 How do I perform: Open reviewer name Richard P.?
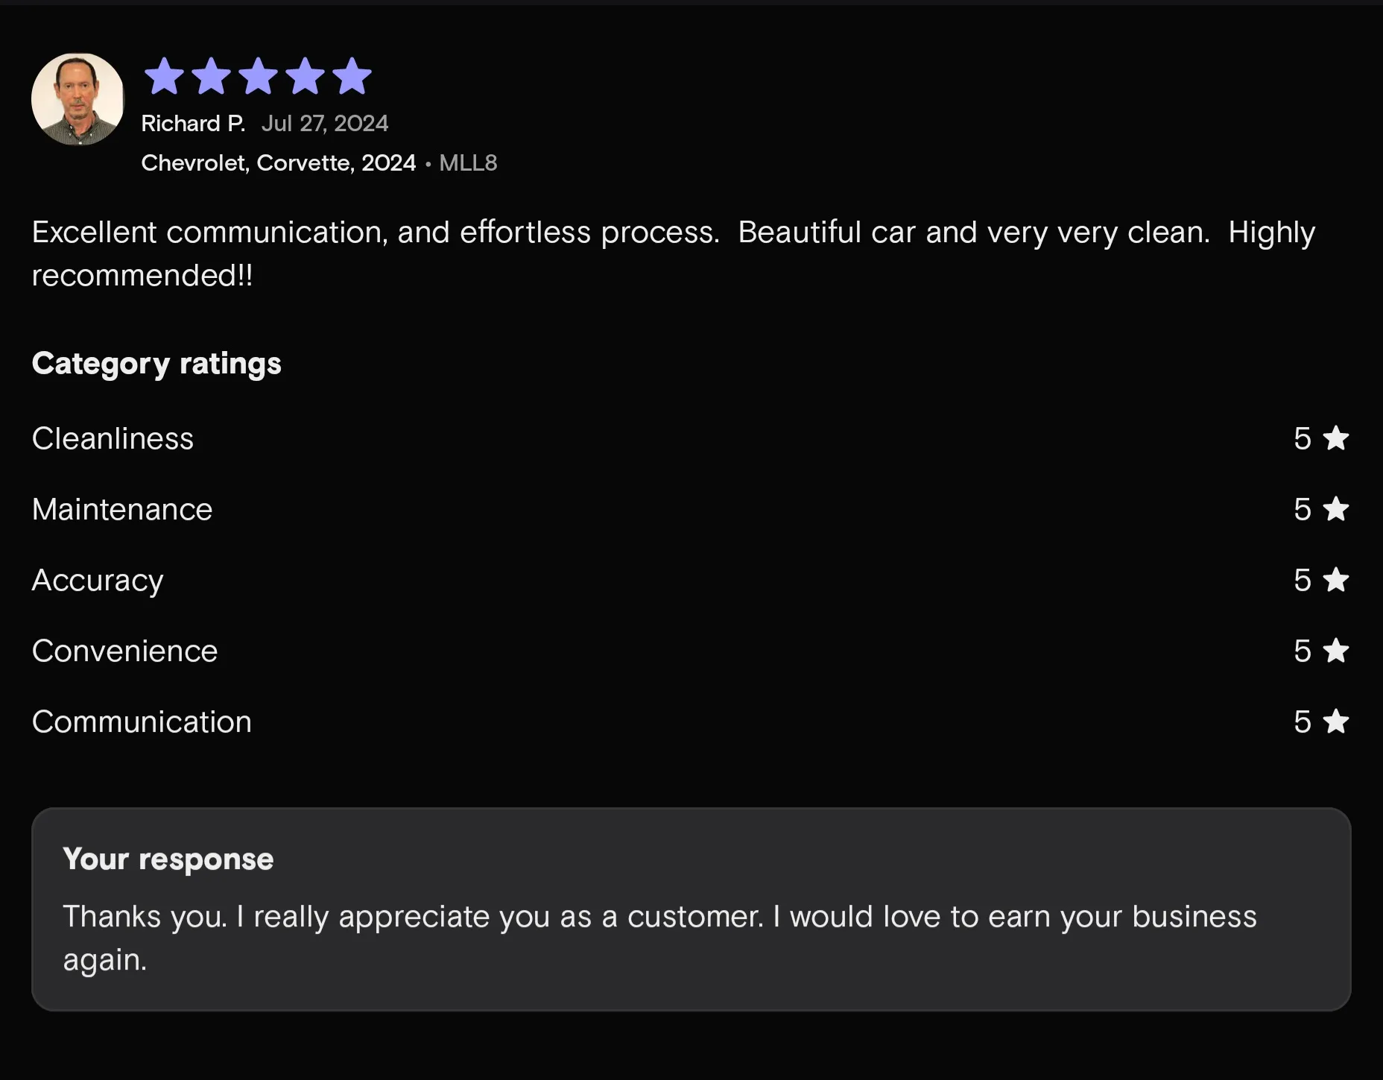[x=193, y=124]
